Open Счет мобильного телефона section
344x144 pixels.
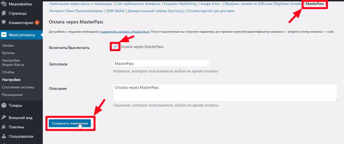138,4
